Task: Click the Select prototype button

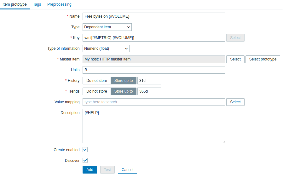Action: pyautogui.click(x=263, y=59)
